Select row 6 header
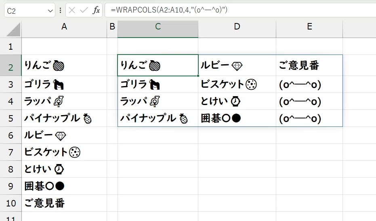The width and height of the screenshot is (376, 221). [11, 135]
